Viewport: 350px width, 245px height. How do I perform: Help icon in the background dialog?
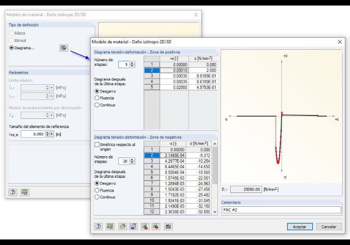pyautogui.click(x=13, y=192)
